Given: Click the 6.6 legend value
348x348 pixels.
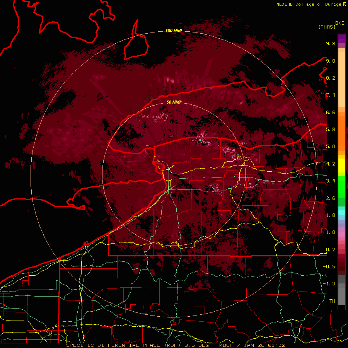Looking at the screenshot, I should click(331, 112).
